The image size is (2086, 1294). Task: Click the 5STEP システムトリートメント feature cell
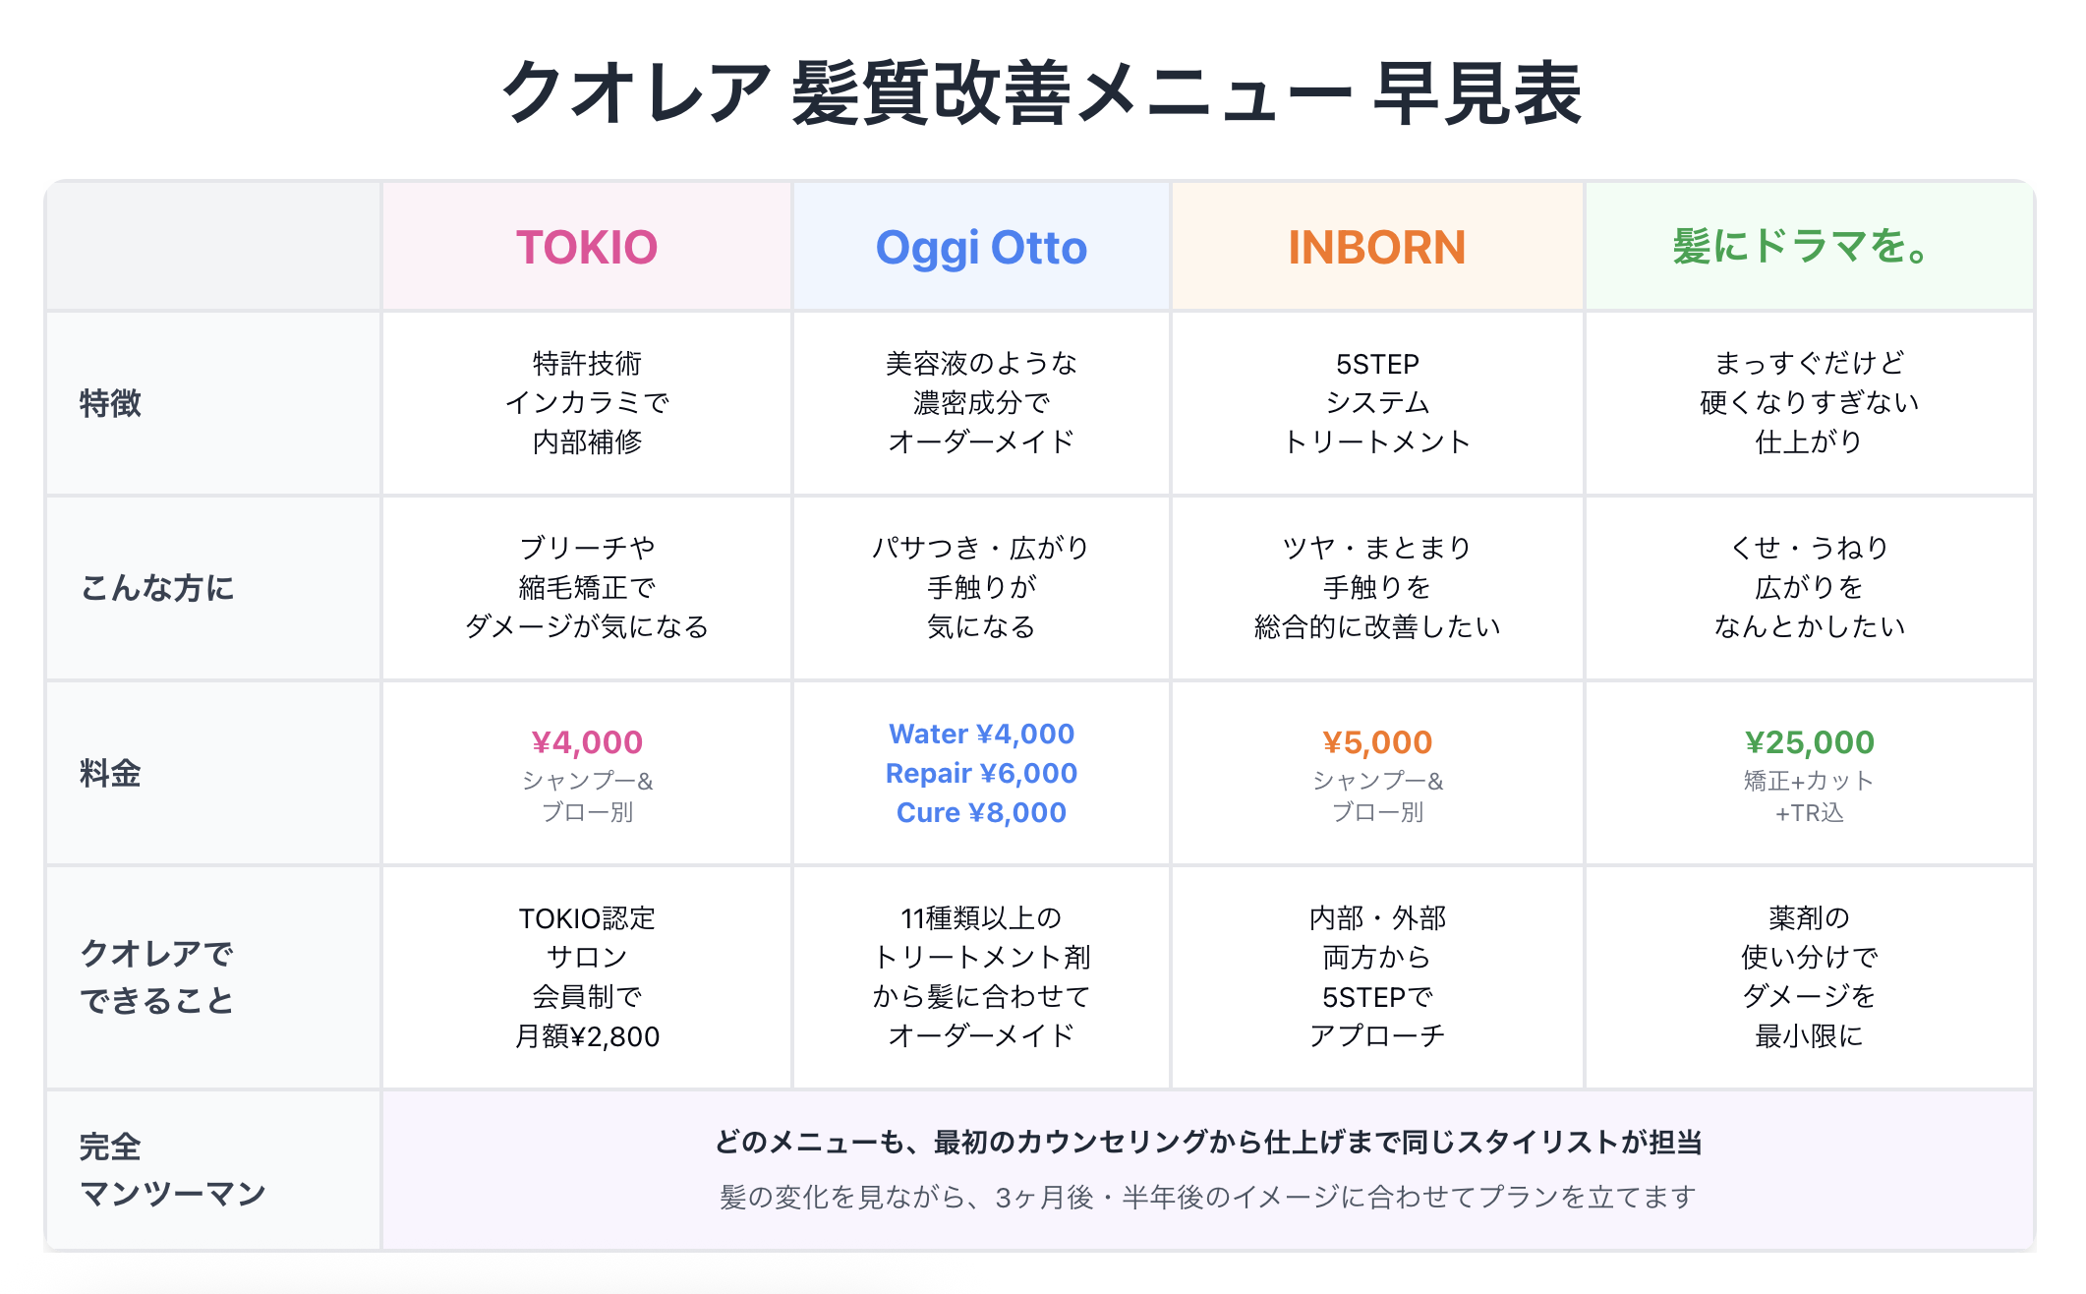tap(1376, 403)
